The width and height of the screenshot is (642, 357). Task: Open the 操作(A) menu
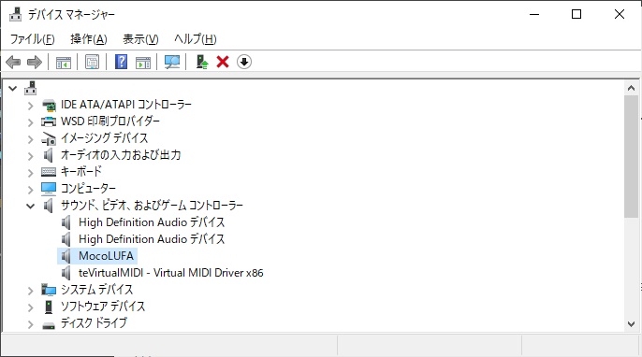click(89, 39)
